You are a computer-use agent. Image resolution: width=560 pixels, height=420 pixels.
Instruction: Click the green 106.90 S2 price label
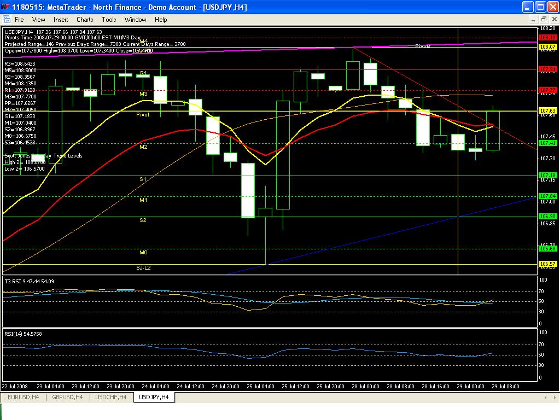[x=547, y=217]
